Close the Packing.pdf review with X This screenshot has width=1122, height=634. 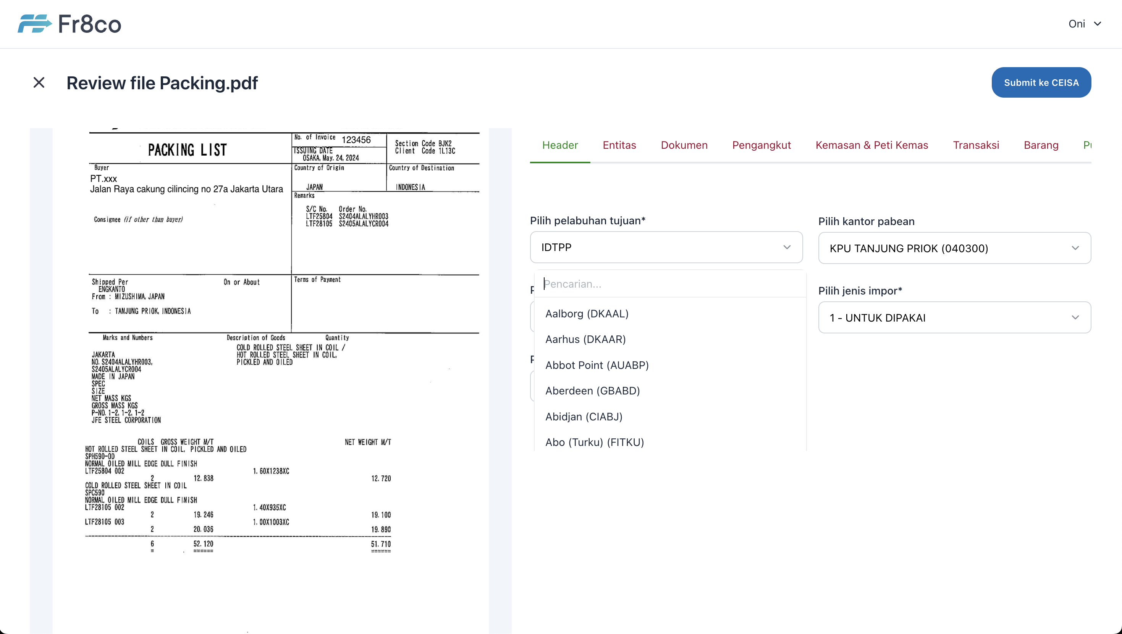tap(39, 82)
